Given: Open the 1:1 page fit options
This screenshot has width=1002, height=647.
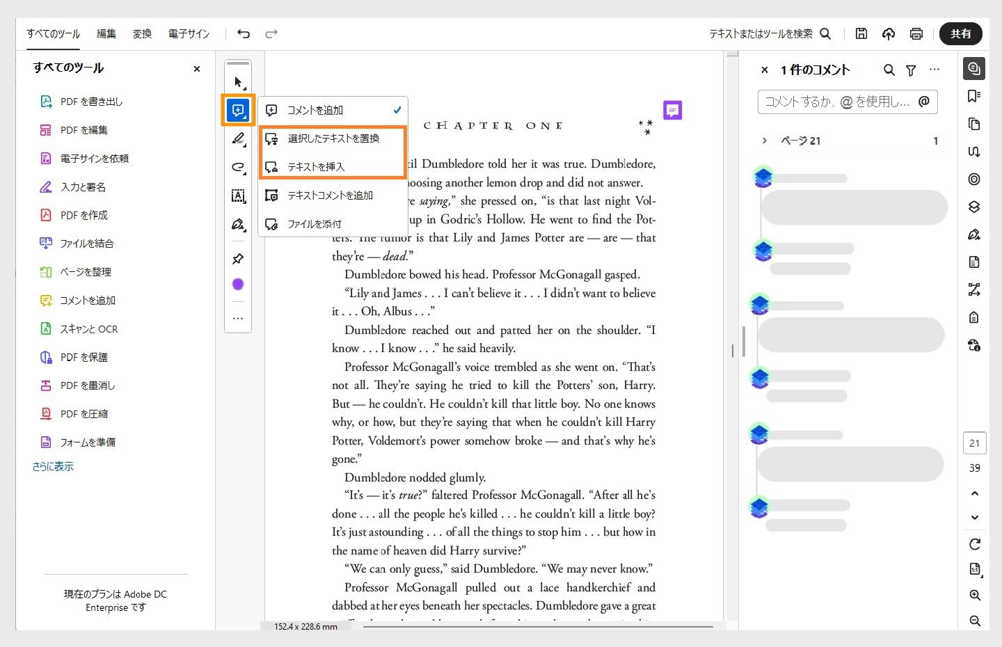Looking at the screenshot, I should 974,569.
